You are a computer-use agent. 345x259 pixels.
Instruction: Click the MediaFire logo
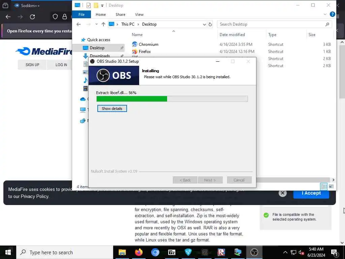44,51
